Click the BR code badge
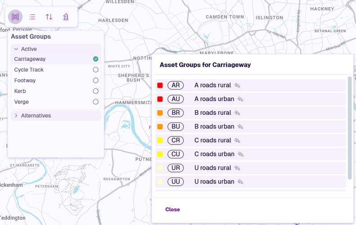Viewport: 356px width, 225px height. 176,113
